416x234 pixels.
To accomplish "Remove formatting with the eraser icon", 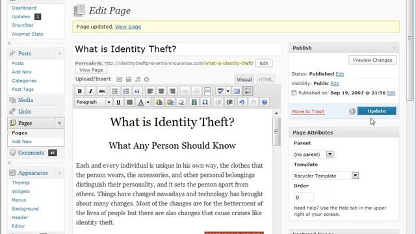I will point(181,102).
